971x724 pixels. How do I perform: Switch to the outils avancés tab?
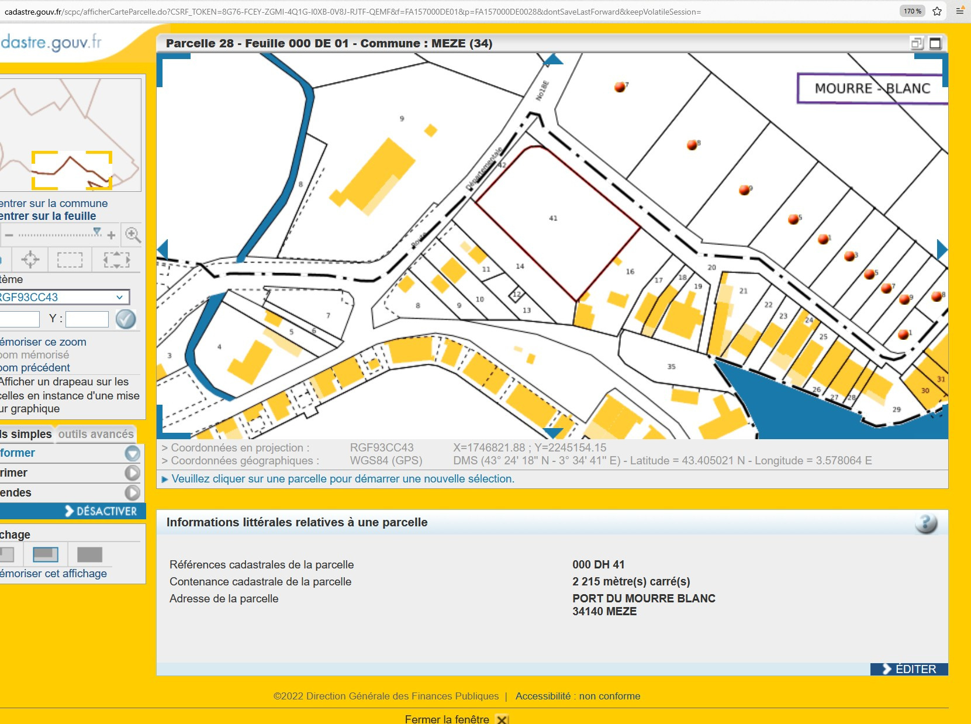(96, 434)
